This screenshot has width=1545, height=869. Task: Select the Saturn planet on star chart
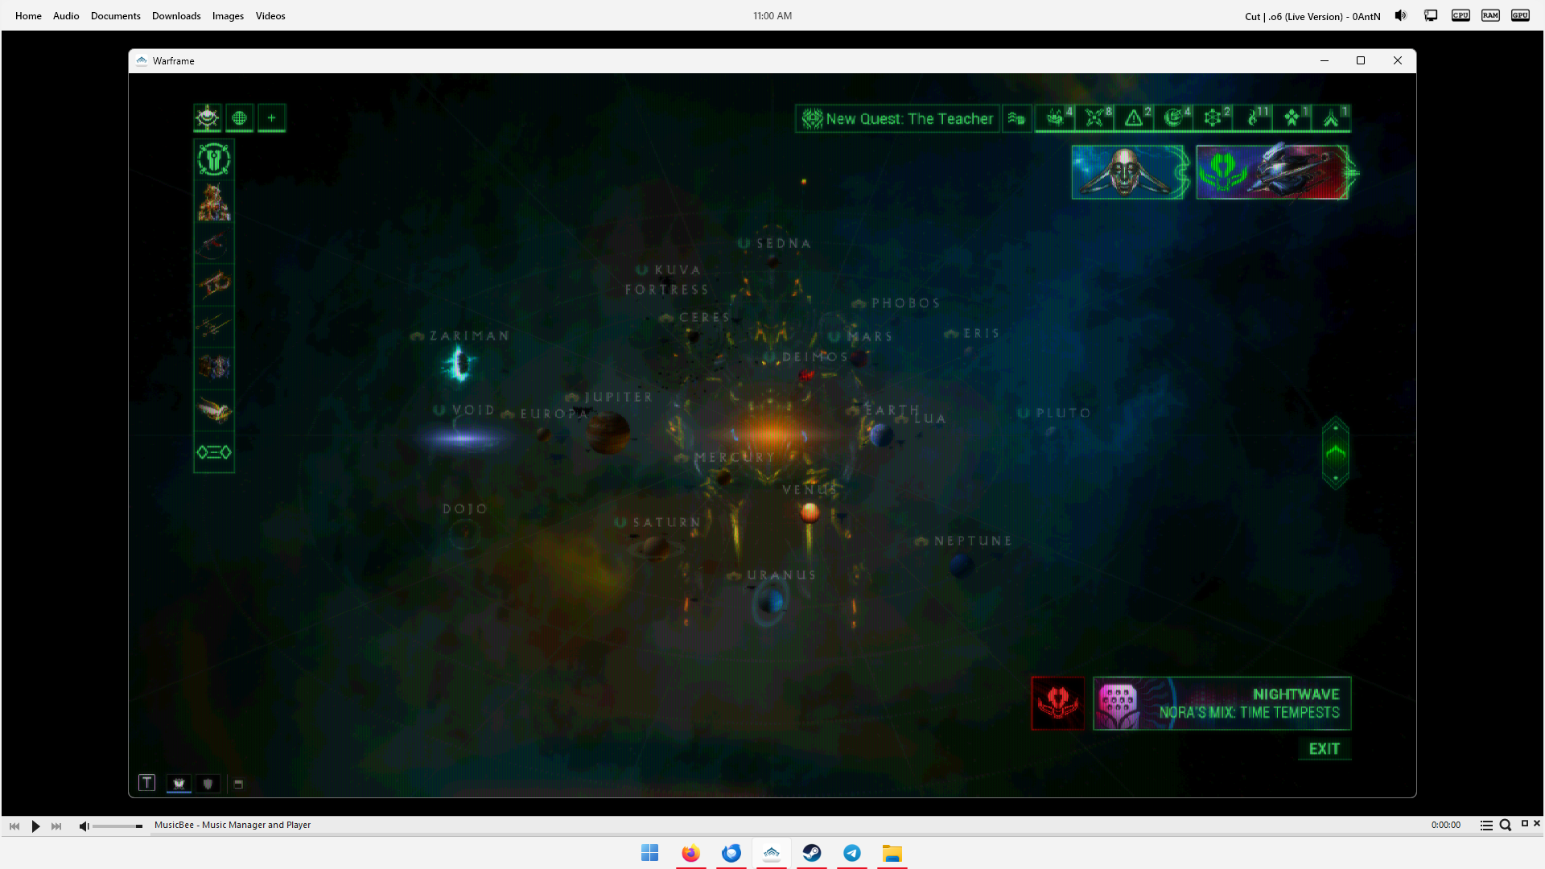(x=656, y=547)
